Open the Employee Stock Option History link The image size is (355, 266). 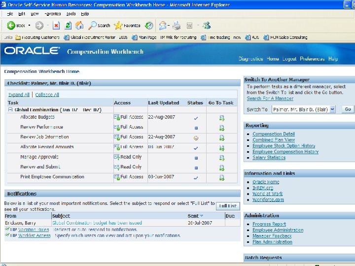tap(284, 146)
